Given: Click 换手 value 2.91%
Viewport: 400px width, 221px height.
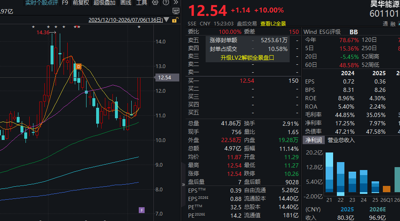Looking at the screenshot, I should coord(290,124).
